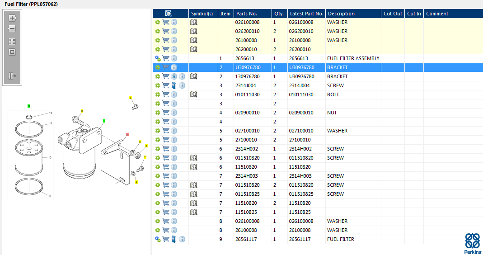Open info for 26561117 FUEL FILTER
Image resolution: width=483 pixels, height=255 pixels.
point(182,239)
